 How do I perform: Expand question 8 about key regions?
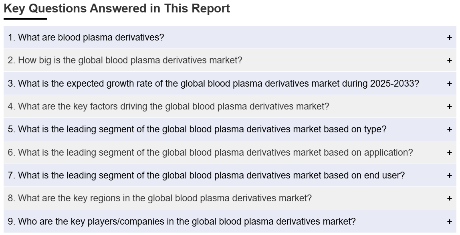(230, 198)
